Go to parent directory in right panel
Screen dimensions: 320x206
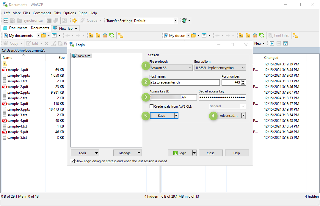pyautogui.click(x=241, y=35)
